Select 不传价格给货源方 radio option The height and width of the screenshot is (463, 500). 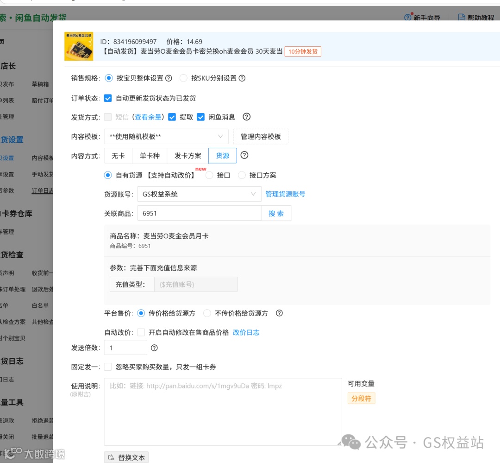point(207,313)
